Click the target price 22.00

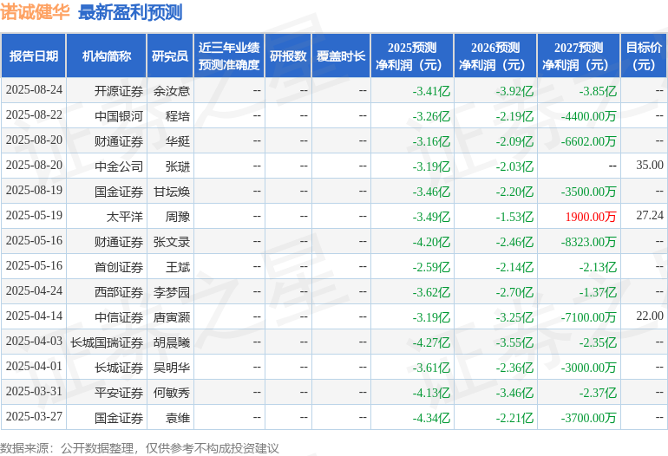click(x=650, y=316)
